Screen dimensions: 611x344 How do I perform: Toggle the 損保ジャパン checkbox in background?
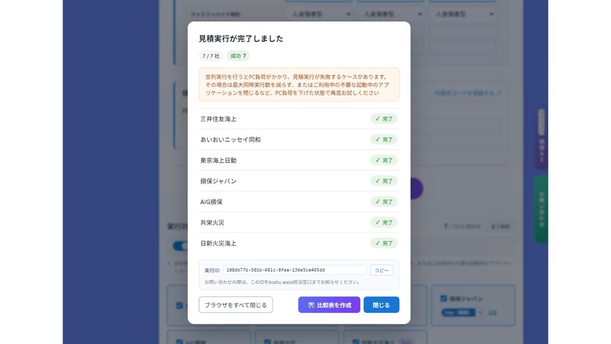(443, 299)
